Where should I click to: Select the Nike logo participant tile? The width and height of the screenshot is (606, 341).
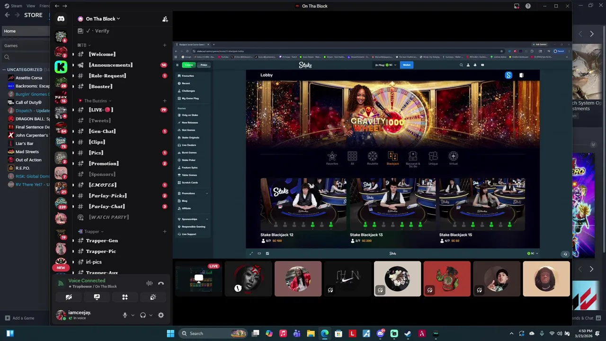348,279
